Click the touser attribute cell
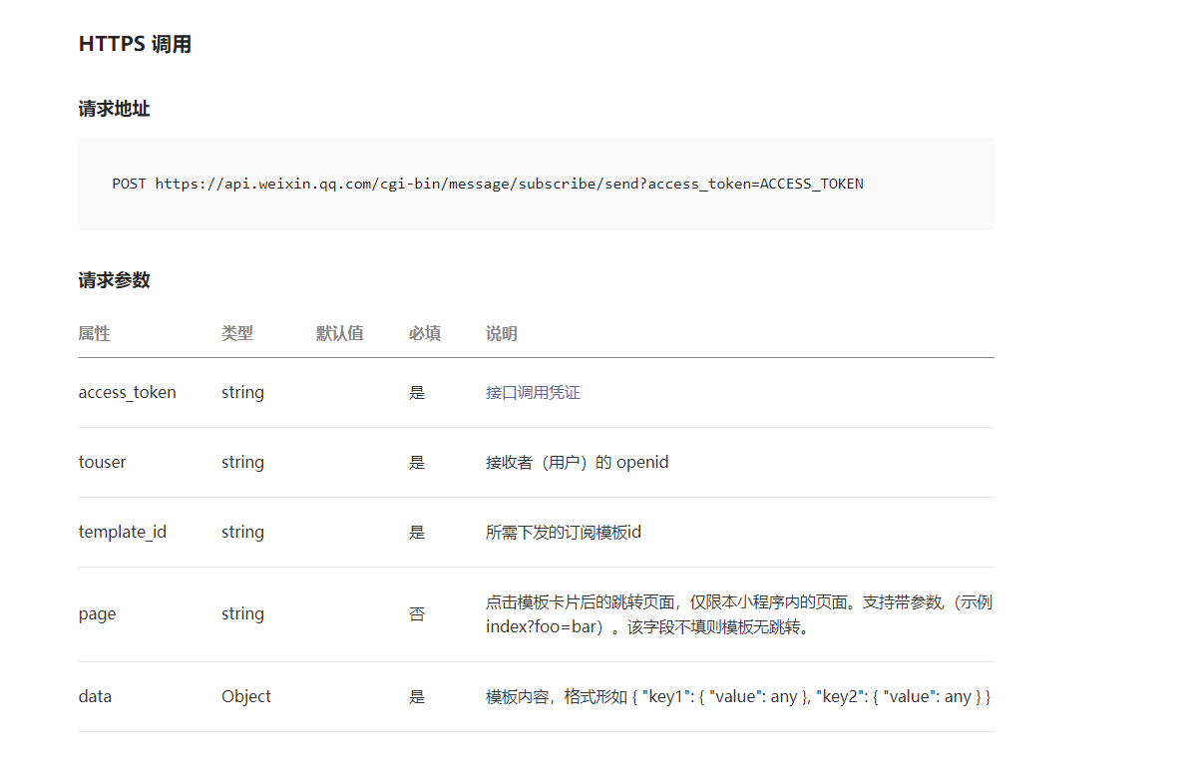Image resolution: width=1192 pixels, height=781 pixels. (x=102, y=463)
